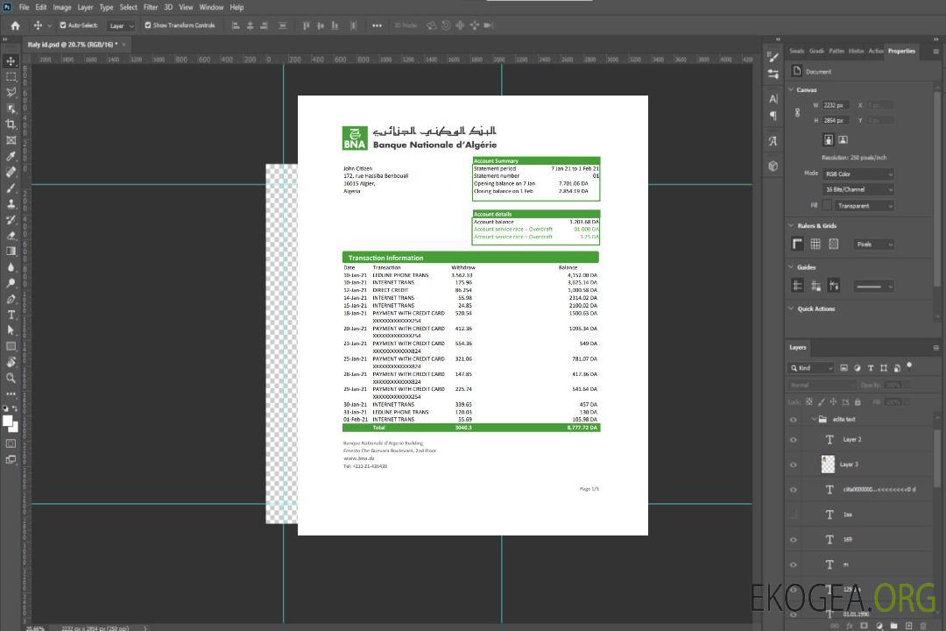Image resolution: width=946 pixels, height=631 pixels.
Task: Select the Clone Stamp tool
Action: (11, 203)
